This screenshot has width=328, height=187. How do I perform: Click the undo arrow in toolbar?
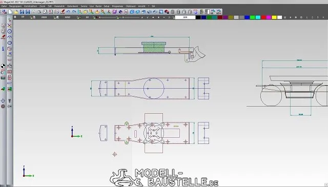(68, 12)
